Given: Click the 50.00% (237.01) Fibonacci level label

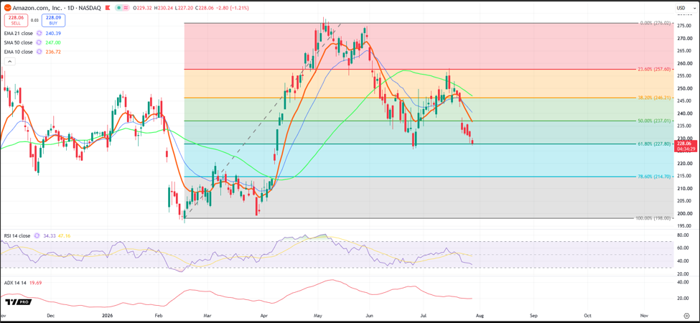Looking at the screenshot, I should click(x=653, y=121).
